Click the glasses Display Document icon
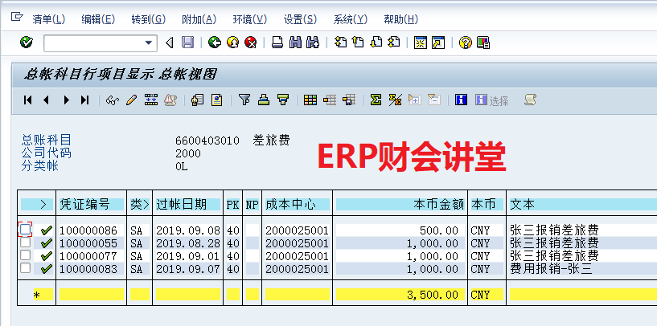Screen dimensions: 657x326 (x=113, y=100)
